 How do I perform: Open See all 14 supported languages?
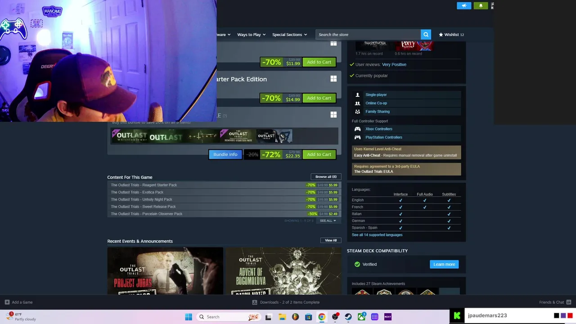[377, 235]
